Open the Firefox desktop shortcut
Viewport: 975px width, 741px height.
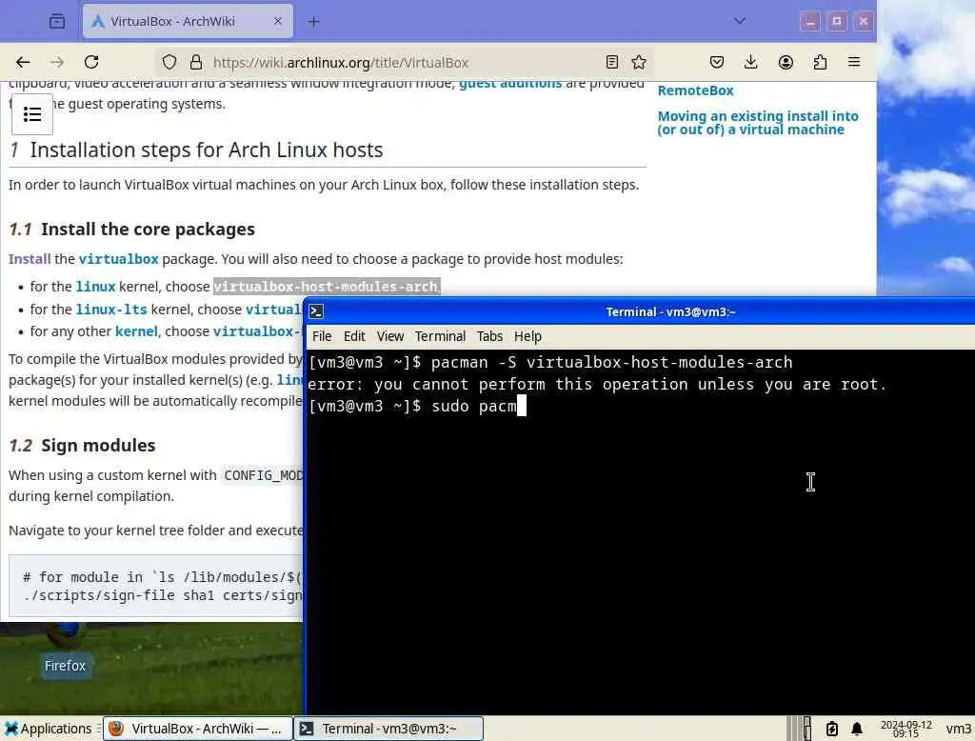(x=66, y=651)
